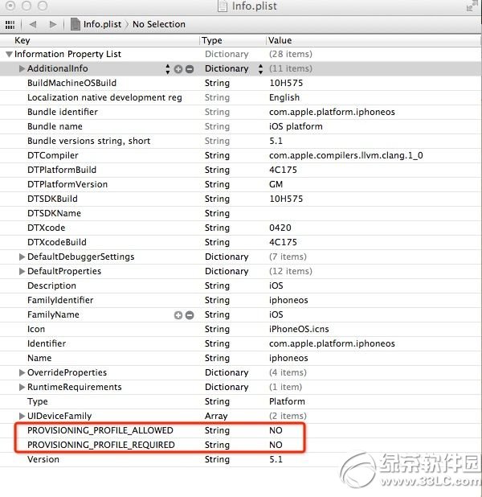Click the English value
Viewport: 482px width, 497px height.
point(284,97)
